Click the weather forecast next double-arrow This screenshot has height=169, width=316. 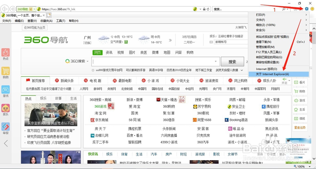(170, 40)
